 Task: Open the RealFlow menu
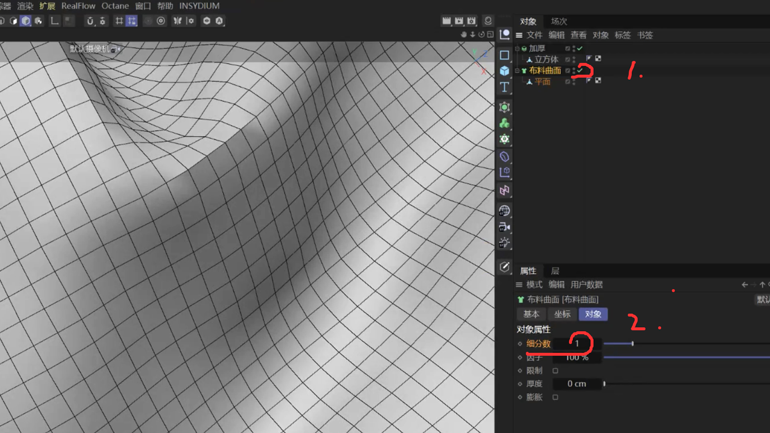pos(78,6)
